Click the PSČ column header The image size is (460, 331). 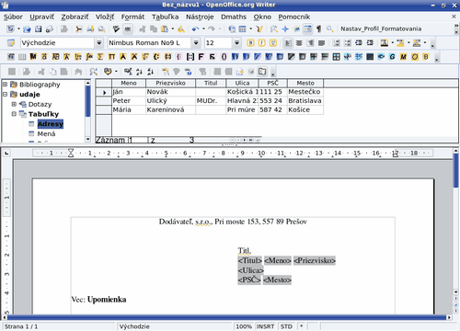[273, 83]
